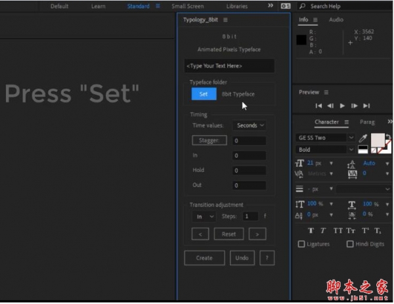Viewport: 394px width, 304px height.
Task: Open the leading Auto dropdown arrow
Action: pos(387,164)
